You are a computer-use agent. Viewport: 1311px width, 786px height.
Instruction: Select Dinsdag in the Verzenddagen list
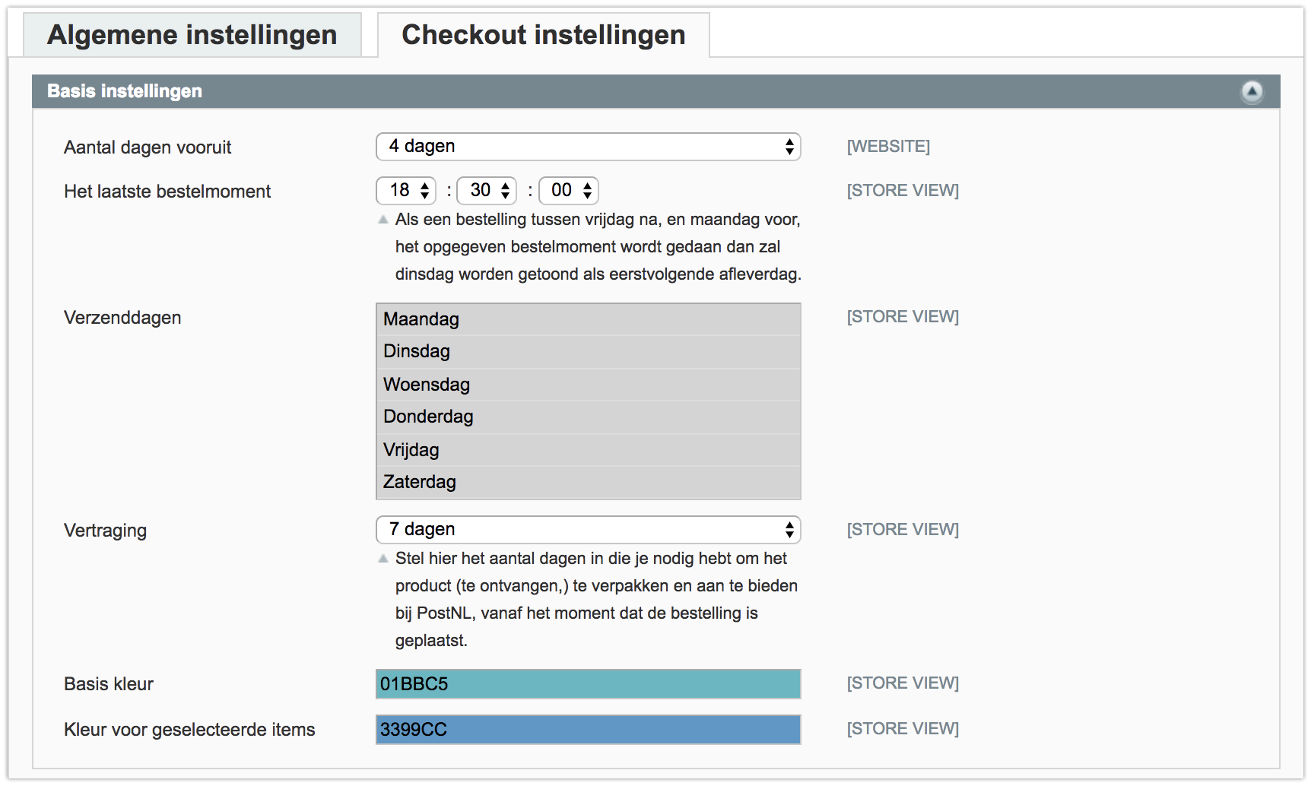[589, 352]
